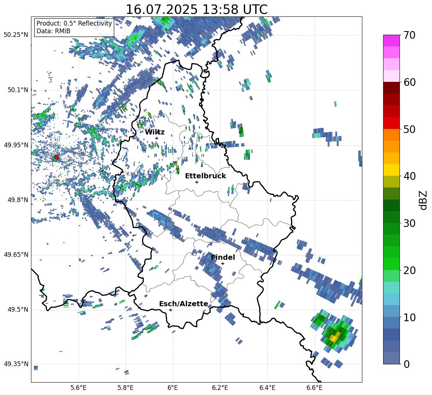Click the 6.6°E longitude label

pyautogui.click(x=315, y=388)
